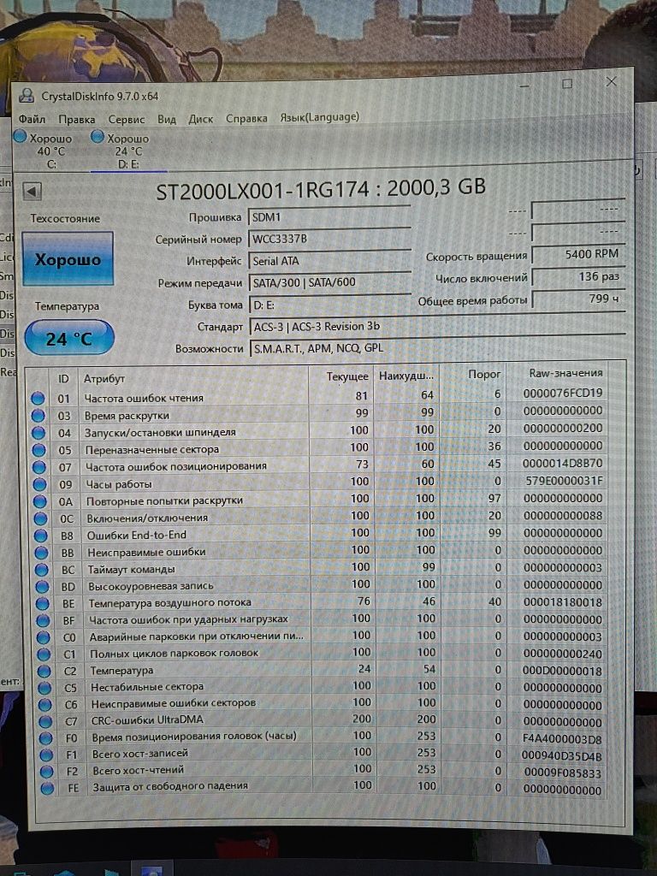
Task: Open the Язык(Language) menu
Action: click(x=319, y=117)
